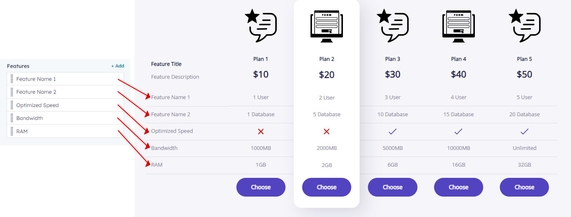Screen dimensions: 571x217
Task: Click drag handle of Feature Name 1
Action: pos(12,79)
